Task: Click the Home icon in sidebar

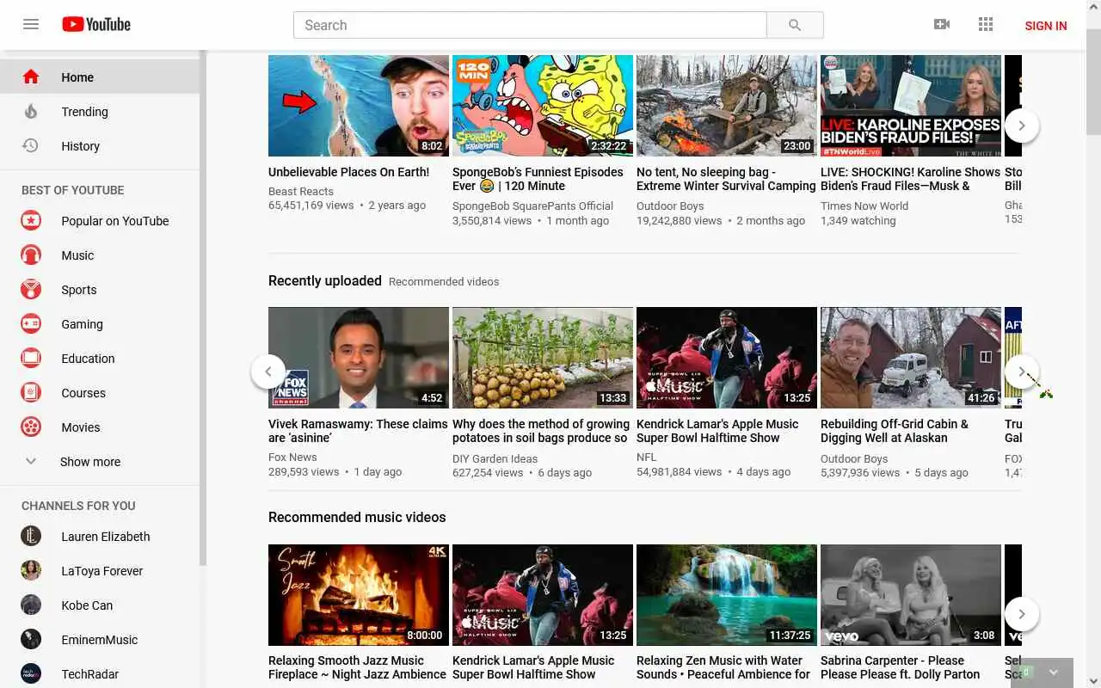Action: (31, 77)
